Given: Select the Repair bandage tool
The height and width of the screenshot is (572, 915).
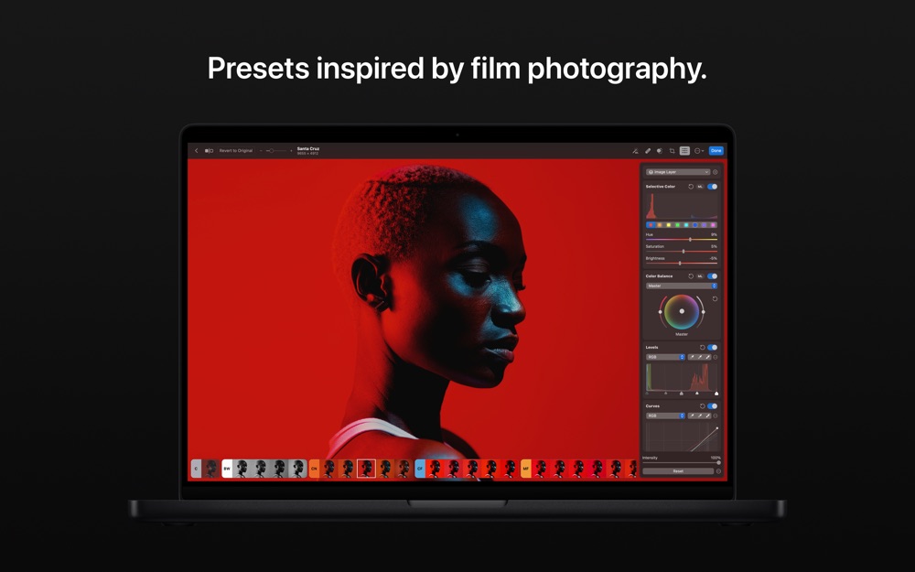Looking at the screenshot, I should point(648,151).
